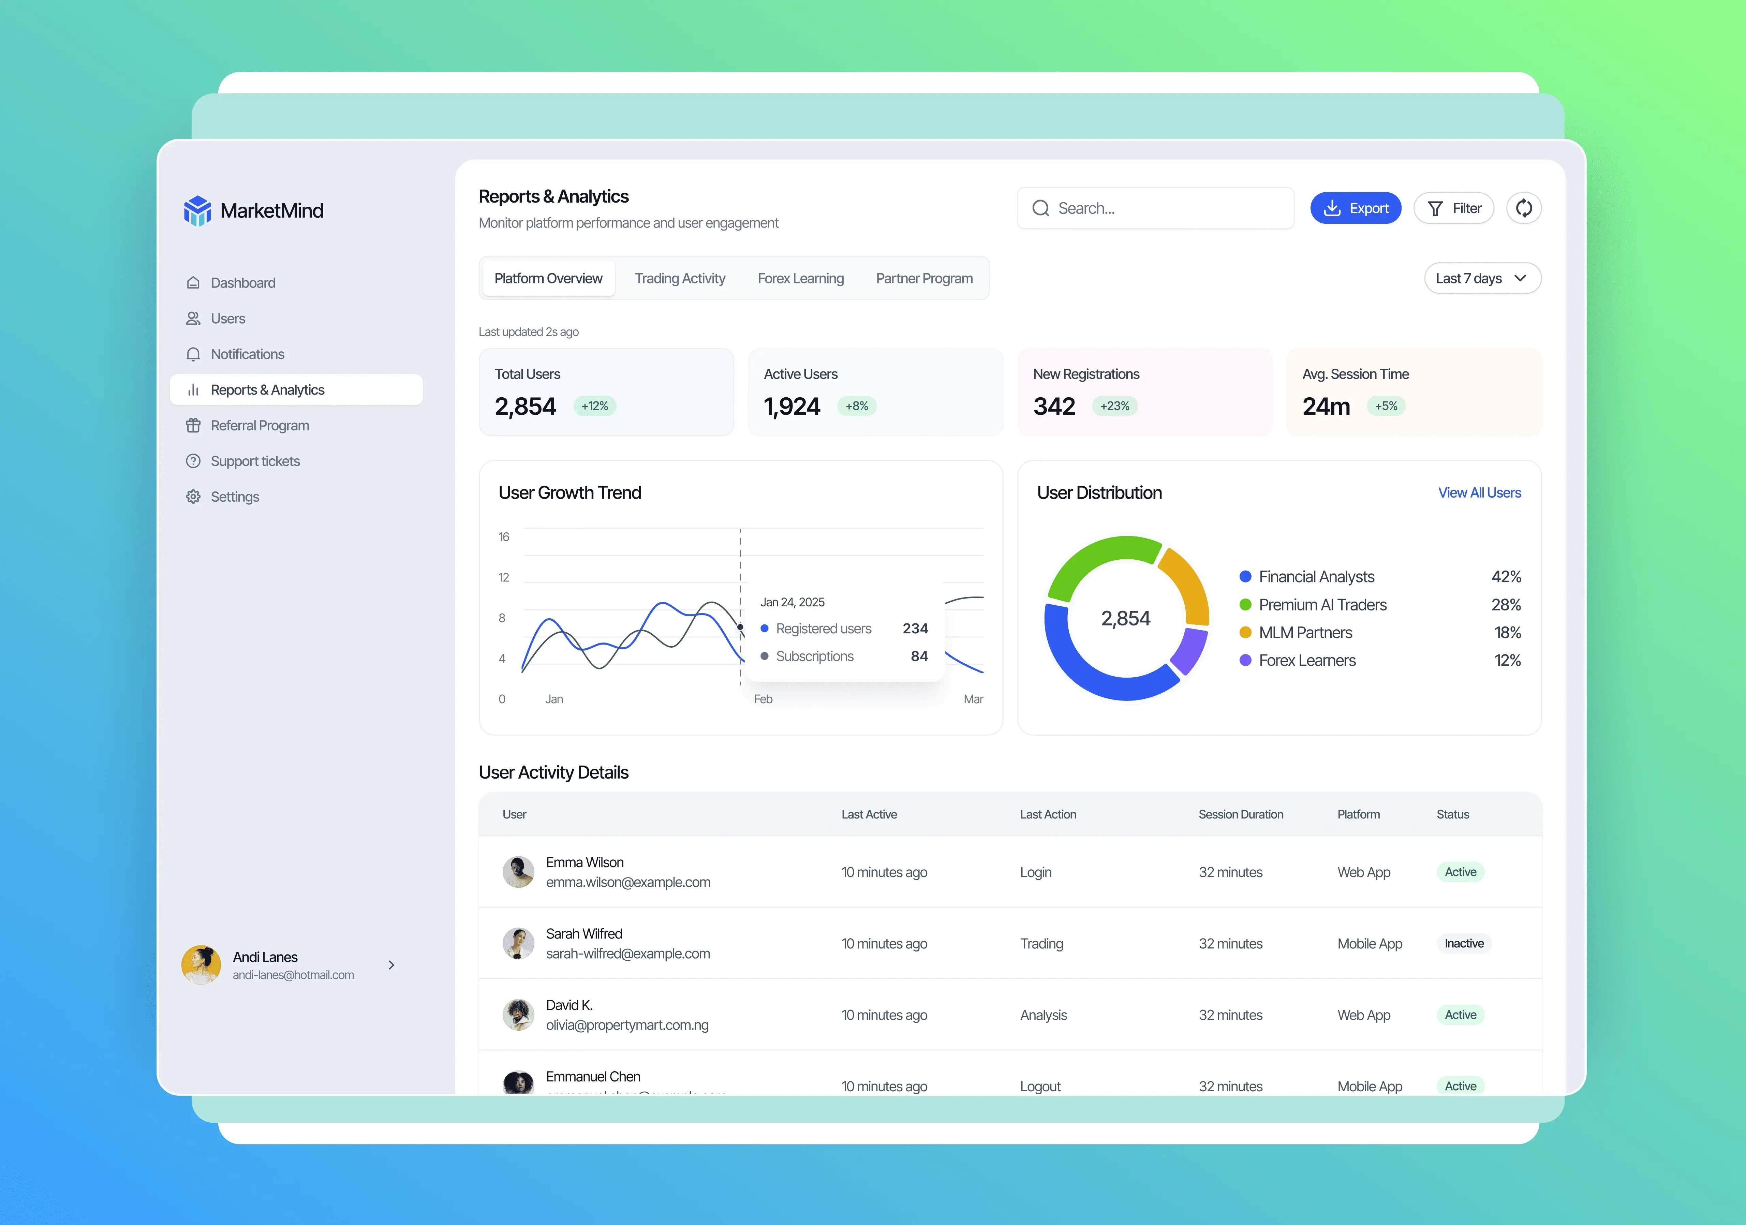1746x1225 pixels.
Task: Click the search magnifier icon
Action: coord(1040,208)
